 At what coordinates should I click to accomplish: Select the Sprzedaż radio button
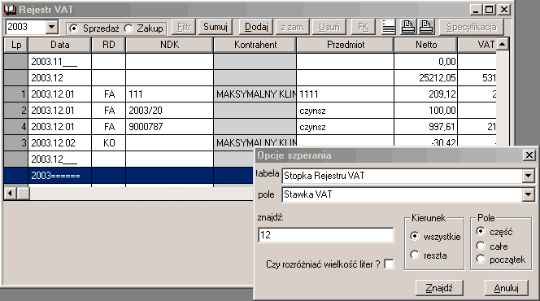coord(74,28)
